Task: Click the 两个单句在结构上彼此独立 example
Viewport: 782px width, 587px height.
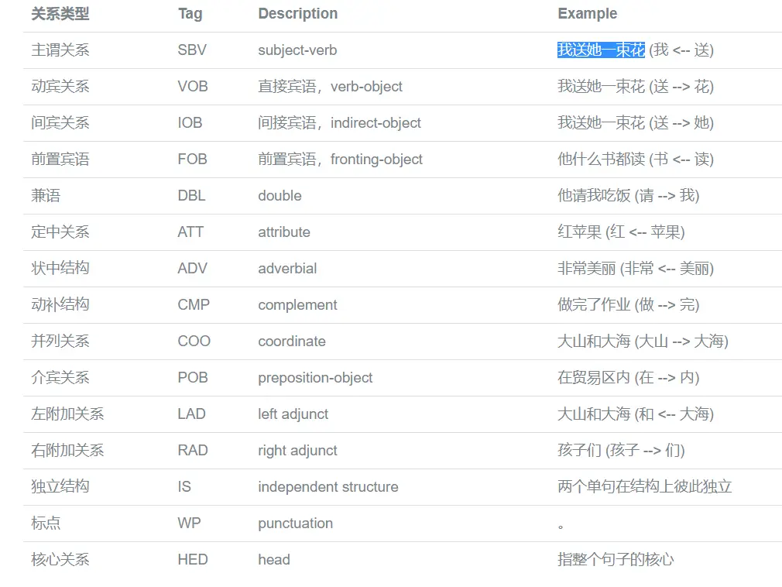Action: [644, 487]
